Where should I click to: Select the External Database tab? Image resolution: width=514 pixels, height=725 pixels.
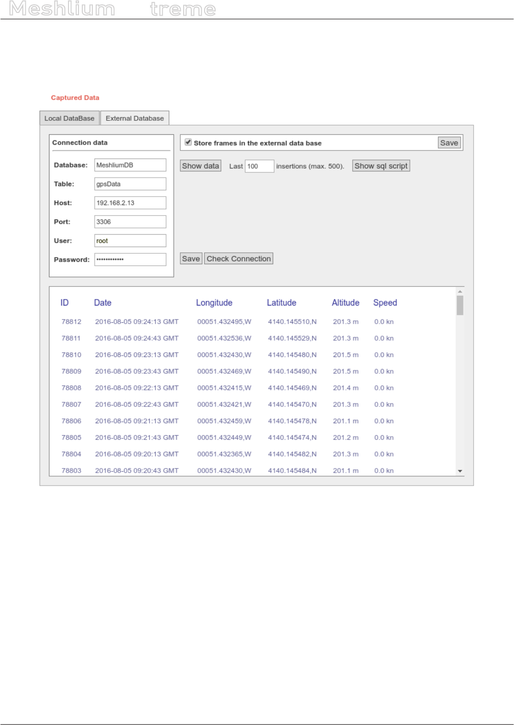[x=135, y=118]
